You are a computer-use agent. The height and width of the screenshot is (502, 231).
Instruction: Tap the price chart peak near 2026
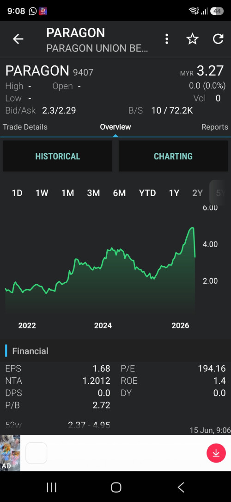coord(192,228)
